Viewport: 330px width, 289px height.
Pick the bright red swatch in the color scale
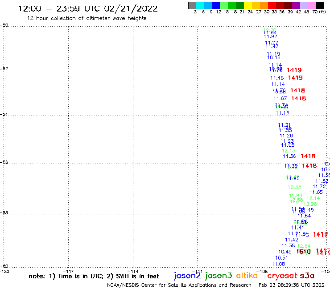point(272,5)
